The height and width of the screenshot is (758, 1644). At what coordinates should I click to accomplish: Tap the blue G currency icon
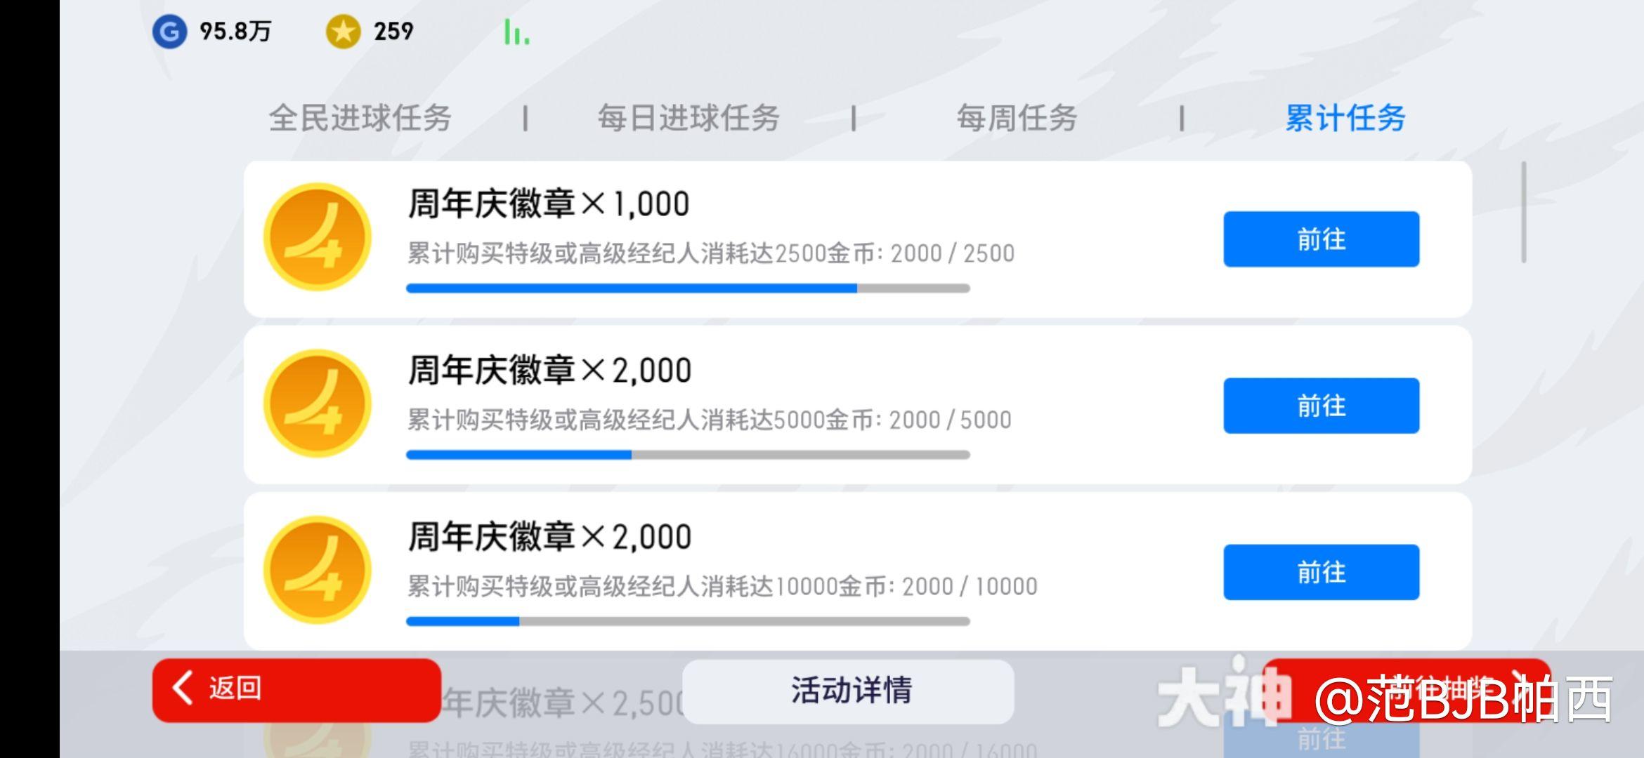click(169, 32)
